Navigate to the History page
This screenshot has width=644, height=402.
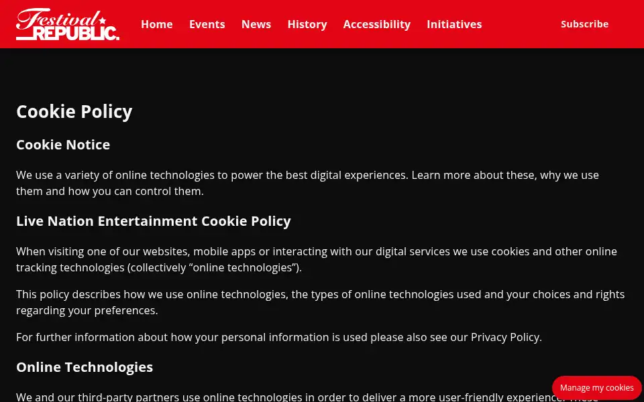click(x=307, y=24)
